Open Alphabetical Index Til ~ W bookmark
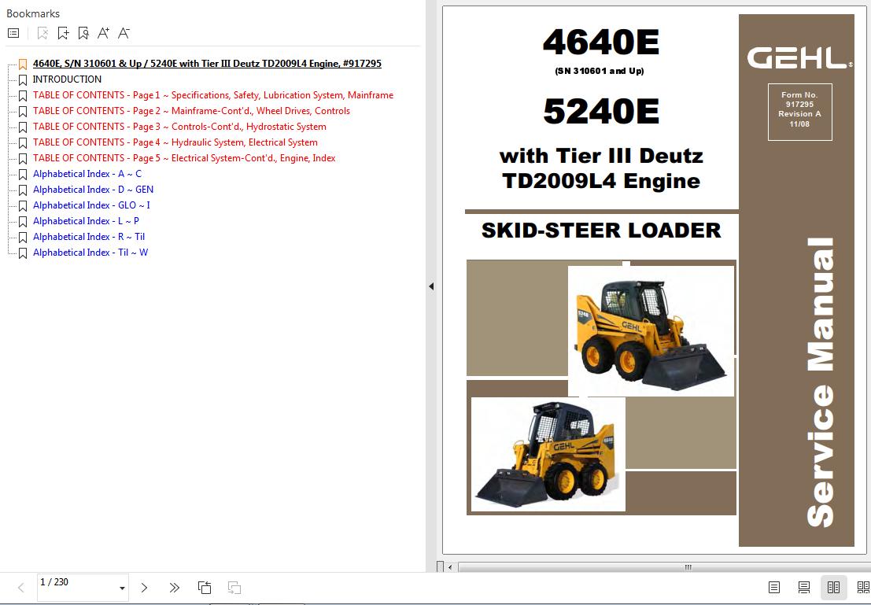Viewport: 871px width, 605px height. click(x=90, y=253)
